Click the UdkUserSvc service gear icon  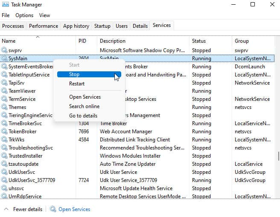pos(5,172)
